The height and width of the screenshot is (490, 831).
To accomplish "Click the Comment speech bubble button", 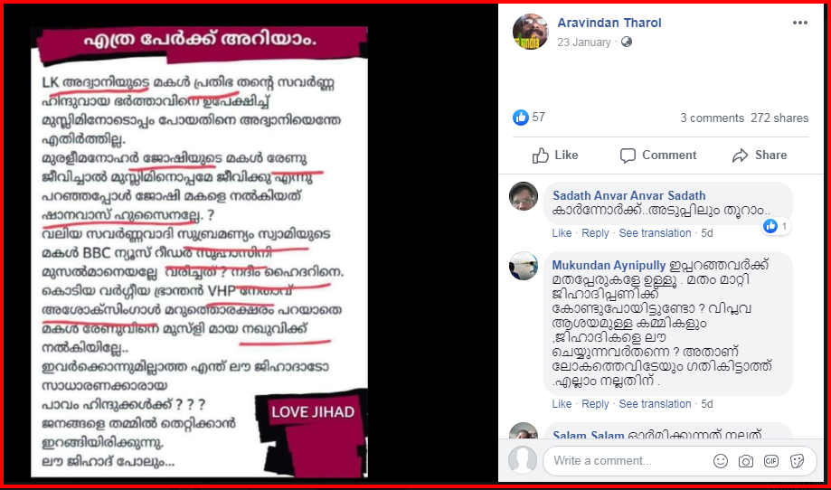I will coord(658,155).
